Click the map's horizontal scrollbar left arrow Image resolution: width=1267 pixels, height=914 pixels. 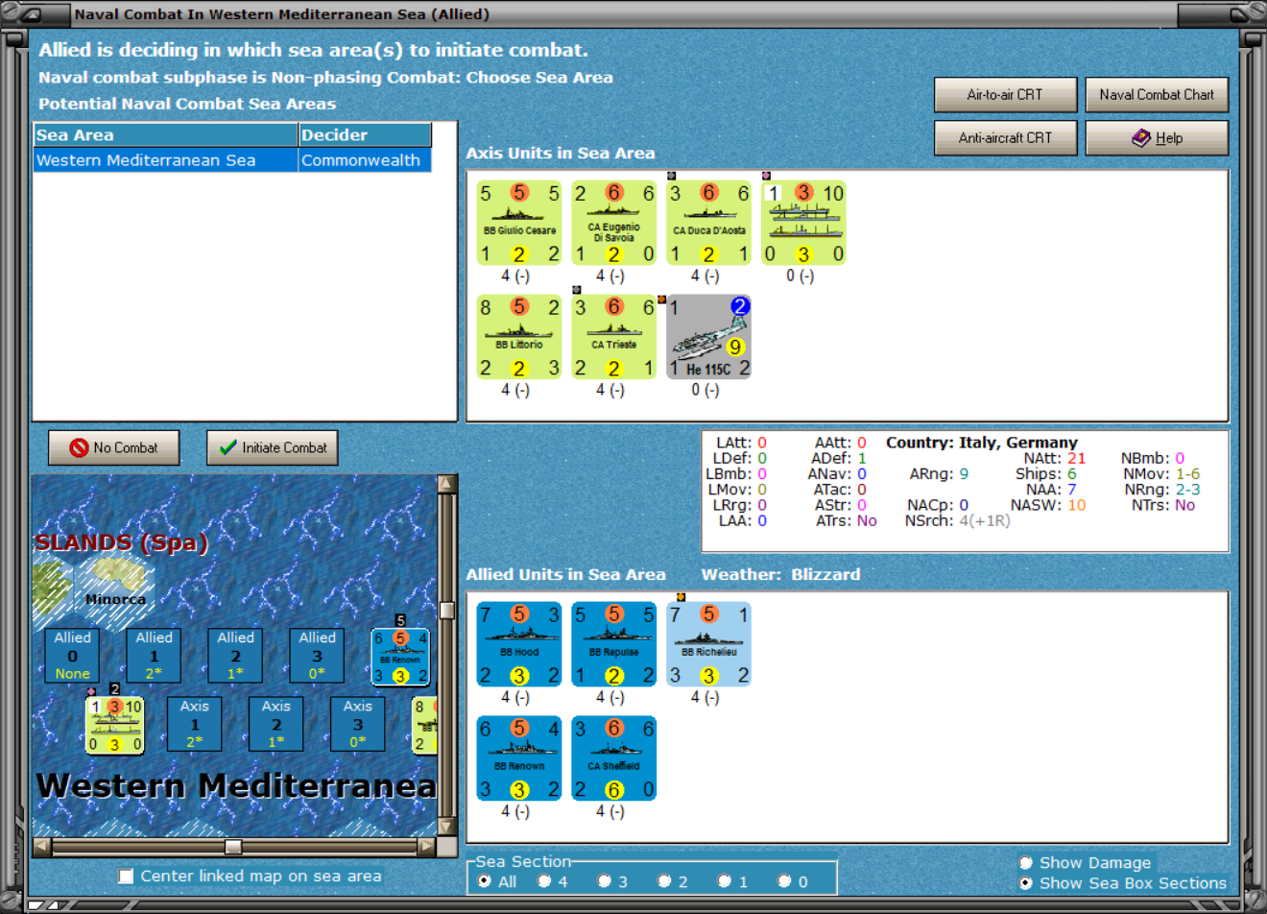coord(41,846)
